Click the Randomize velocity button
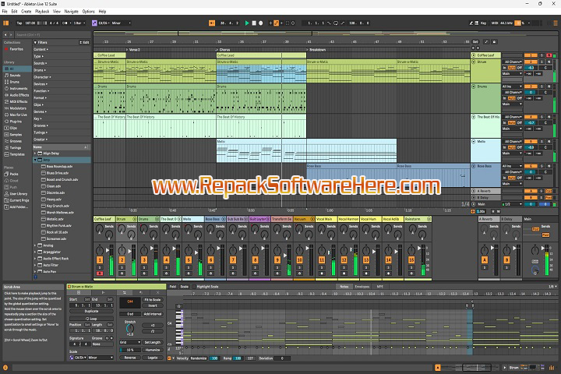 click(x=198, y=358)
